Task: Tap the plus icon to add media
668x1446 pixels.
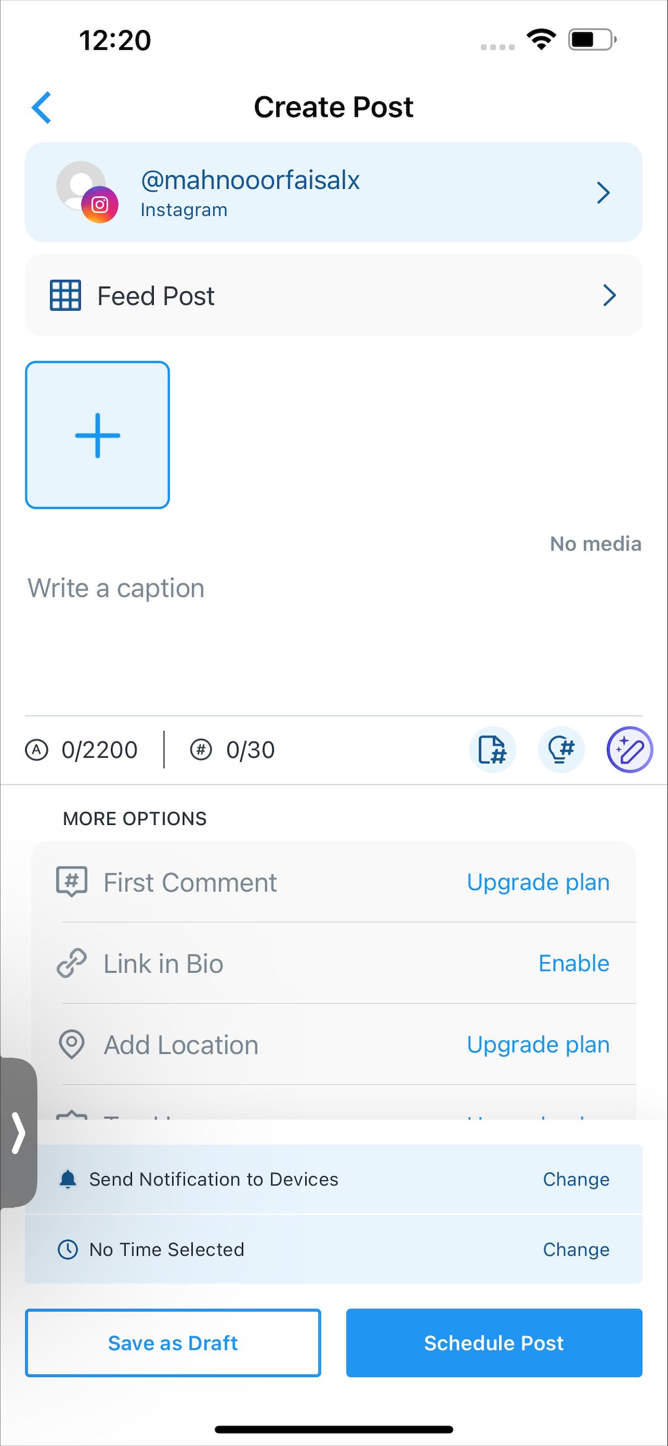Action: [x=98, y=435]
